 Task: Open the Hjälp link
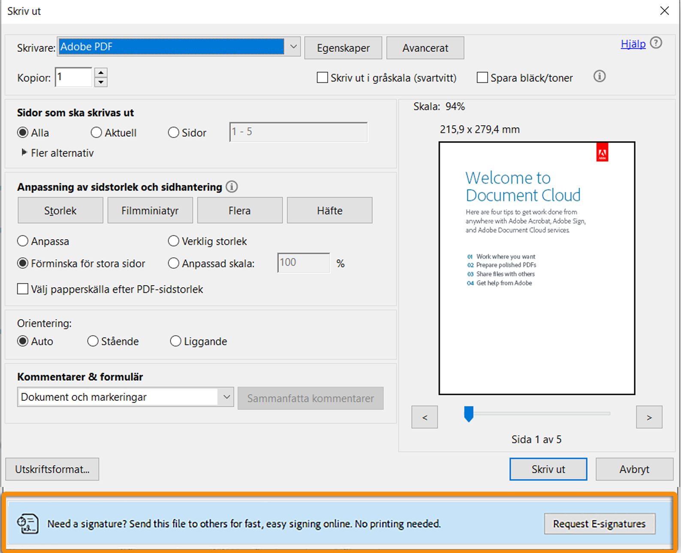[x=633, y=44]
